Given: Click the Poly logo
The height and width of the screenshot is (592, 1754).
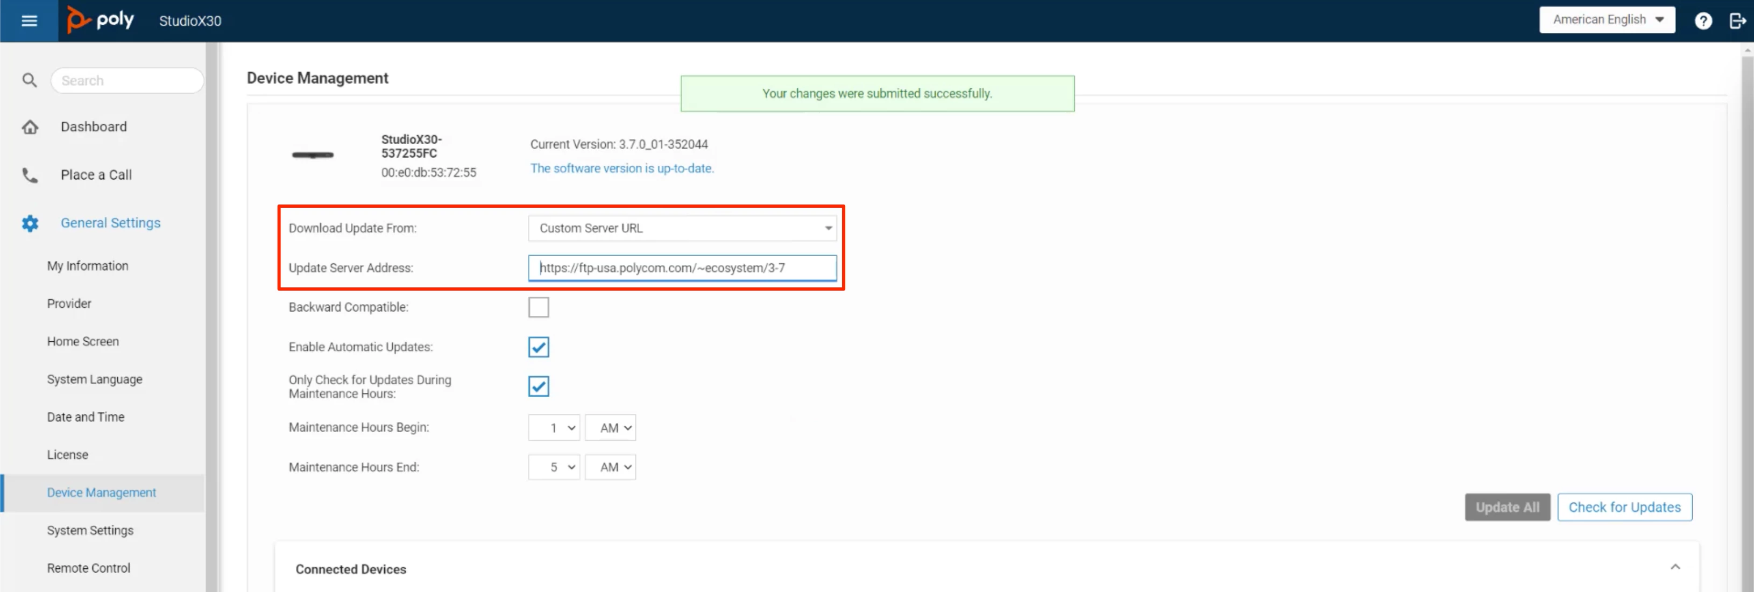Looking at the screenshot, I should (x=100, y=20).
